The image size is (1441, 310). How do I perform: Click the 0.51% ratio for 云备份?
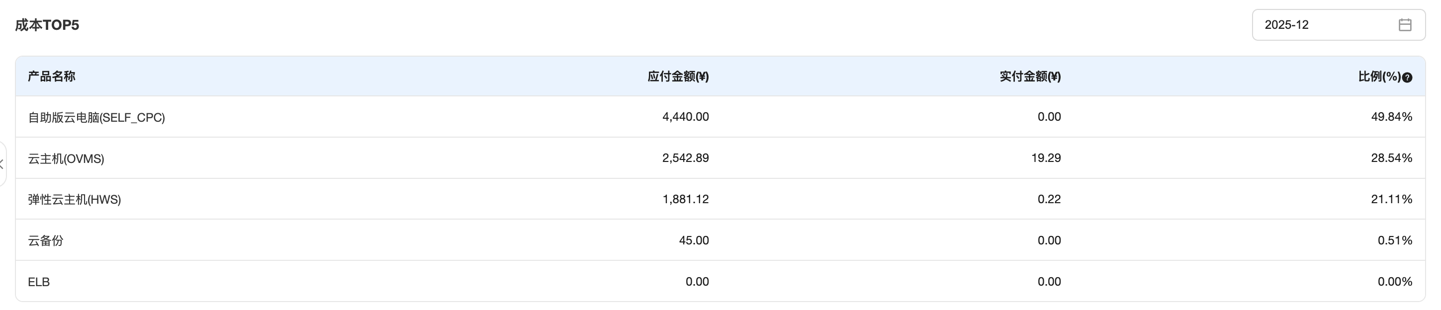click(1395, 241)
